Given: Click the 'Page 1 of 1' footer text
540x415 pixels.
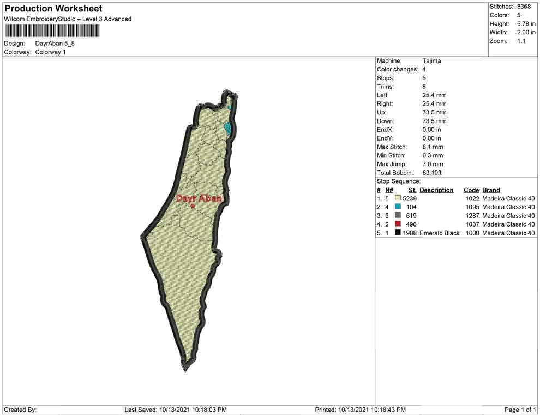Looking at the screenshot, I should pos(520,410).
